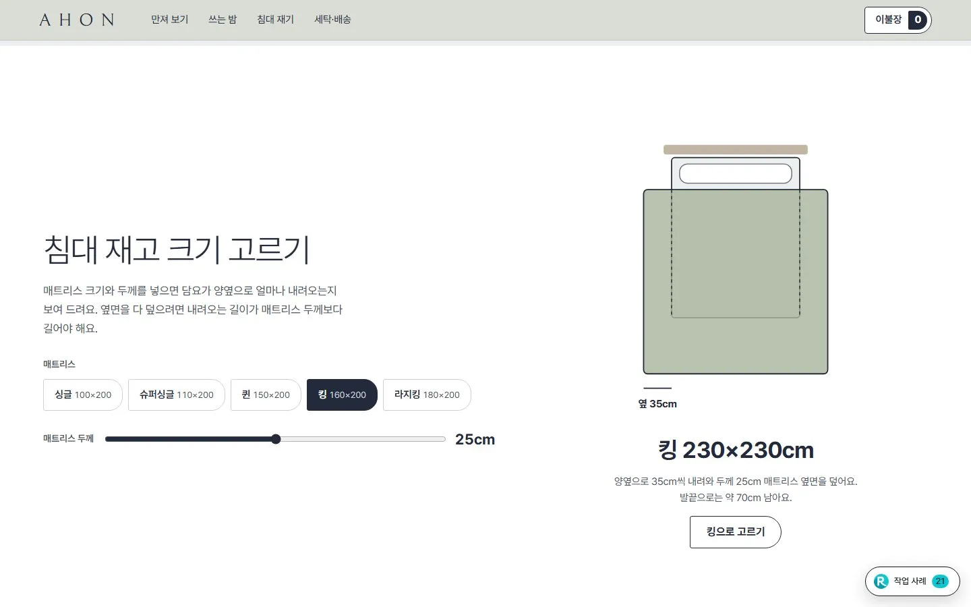Click the AHON logo

(x=77, y=20)
